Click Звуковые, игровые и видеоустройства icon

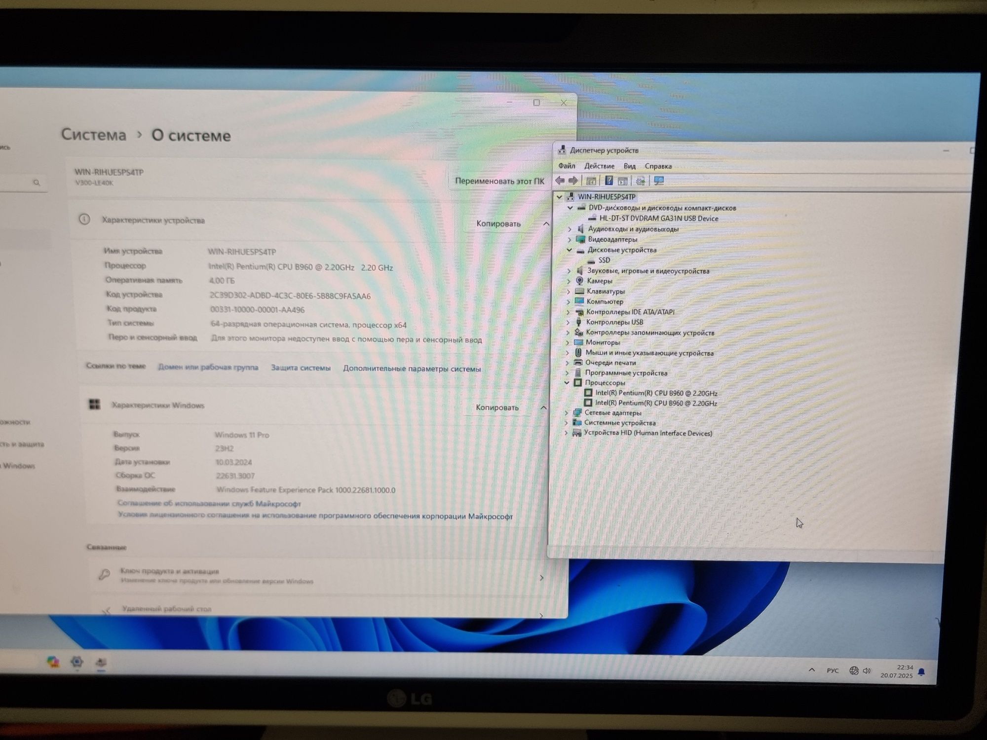click(x=580, y=271)
